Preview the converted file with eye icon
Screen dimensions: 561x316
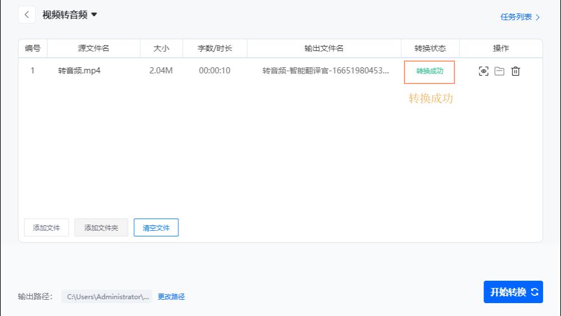tap(484, 71)
